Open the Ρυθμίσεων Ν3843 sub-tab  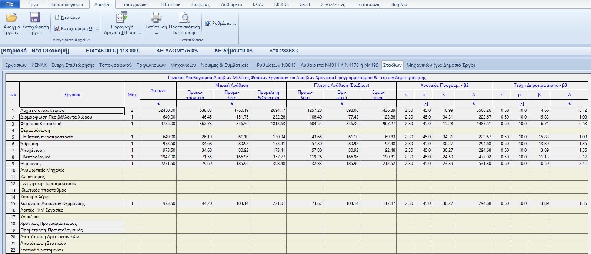pos(276,65)
